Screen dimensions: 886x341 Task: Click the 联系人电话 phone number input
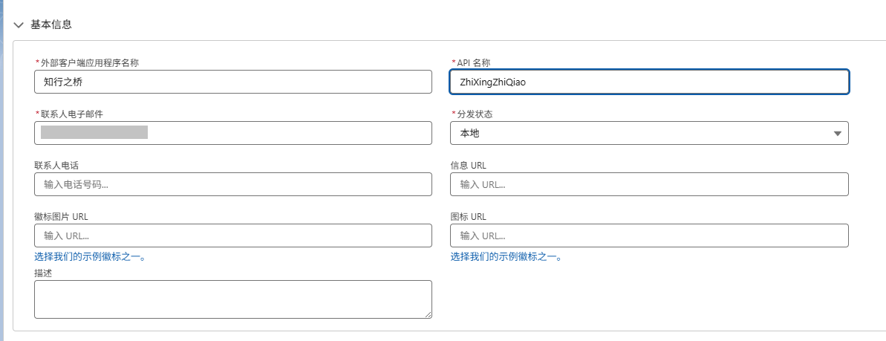(x=232, y=184)
